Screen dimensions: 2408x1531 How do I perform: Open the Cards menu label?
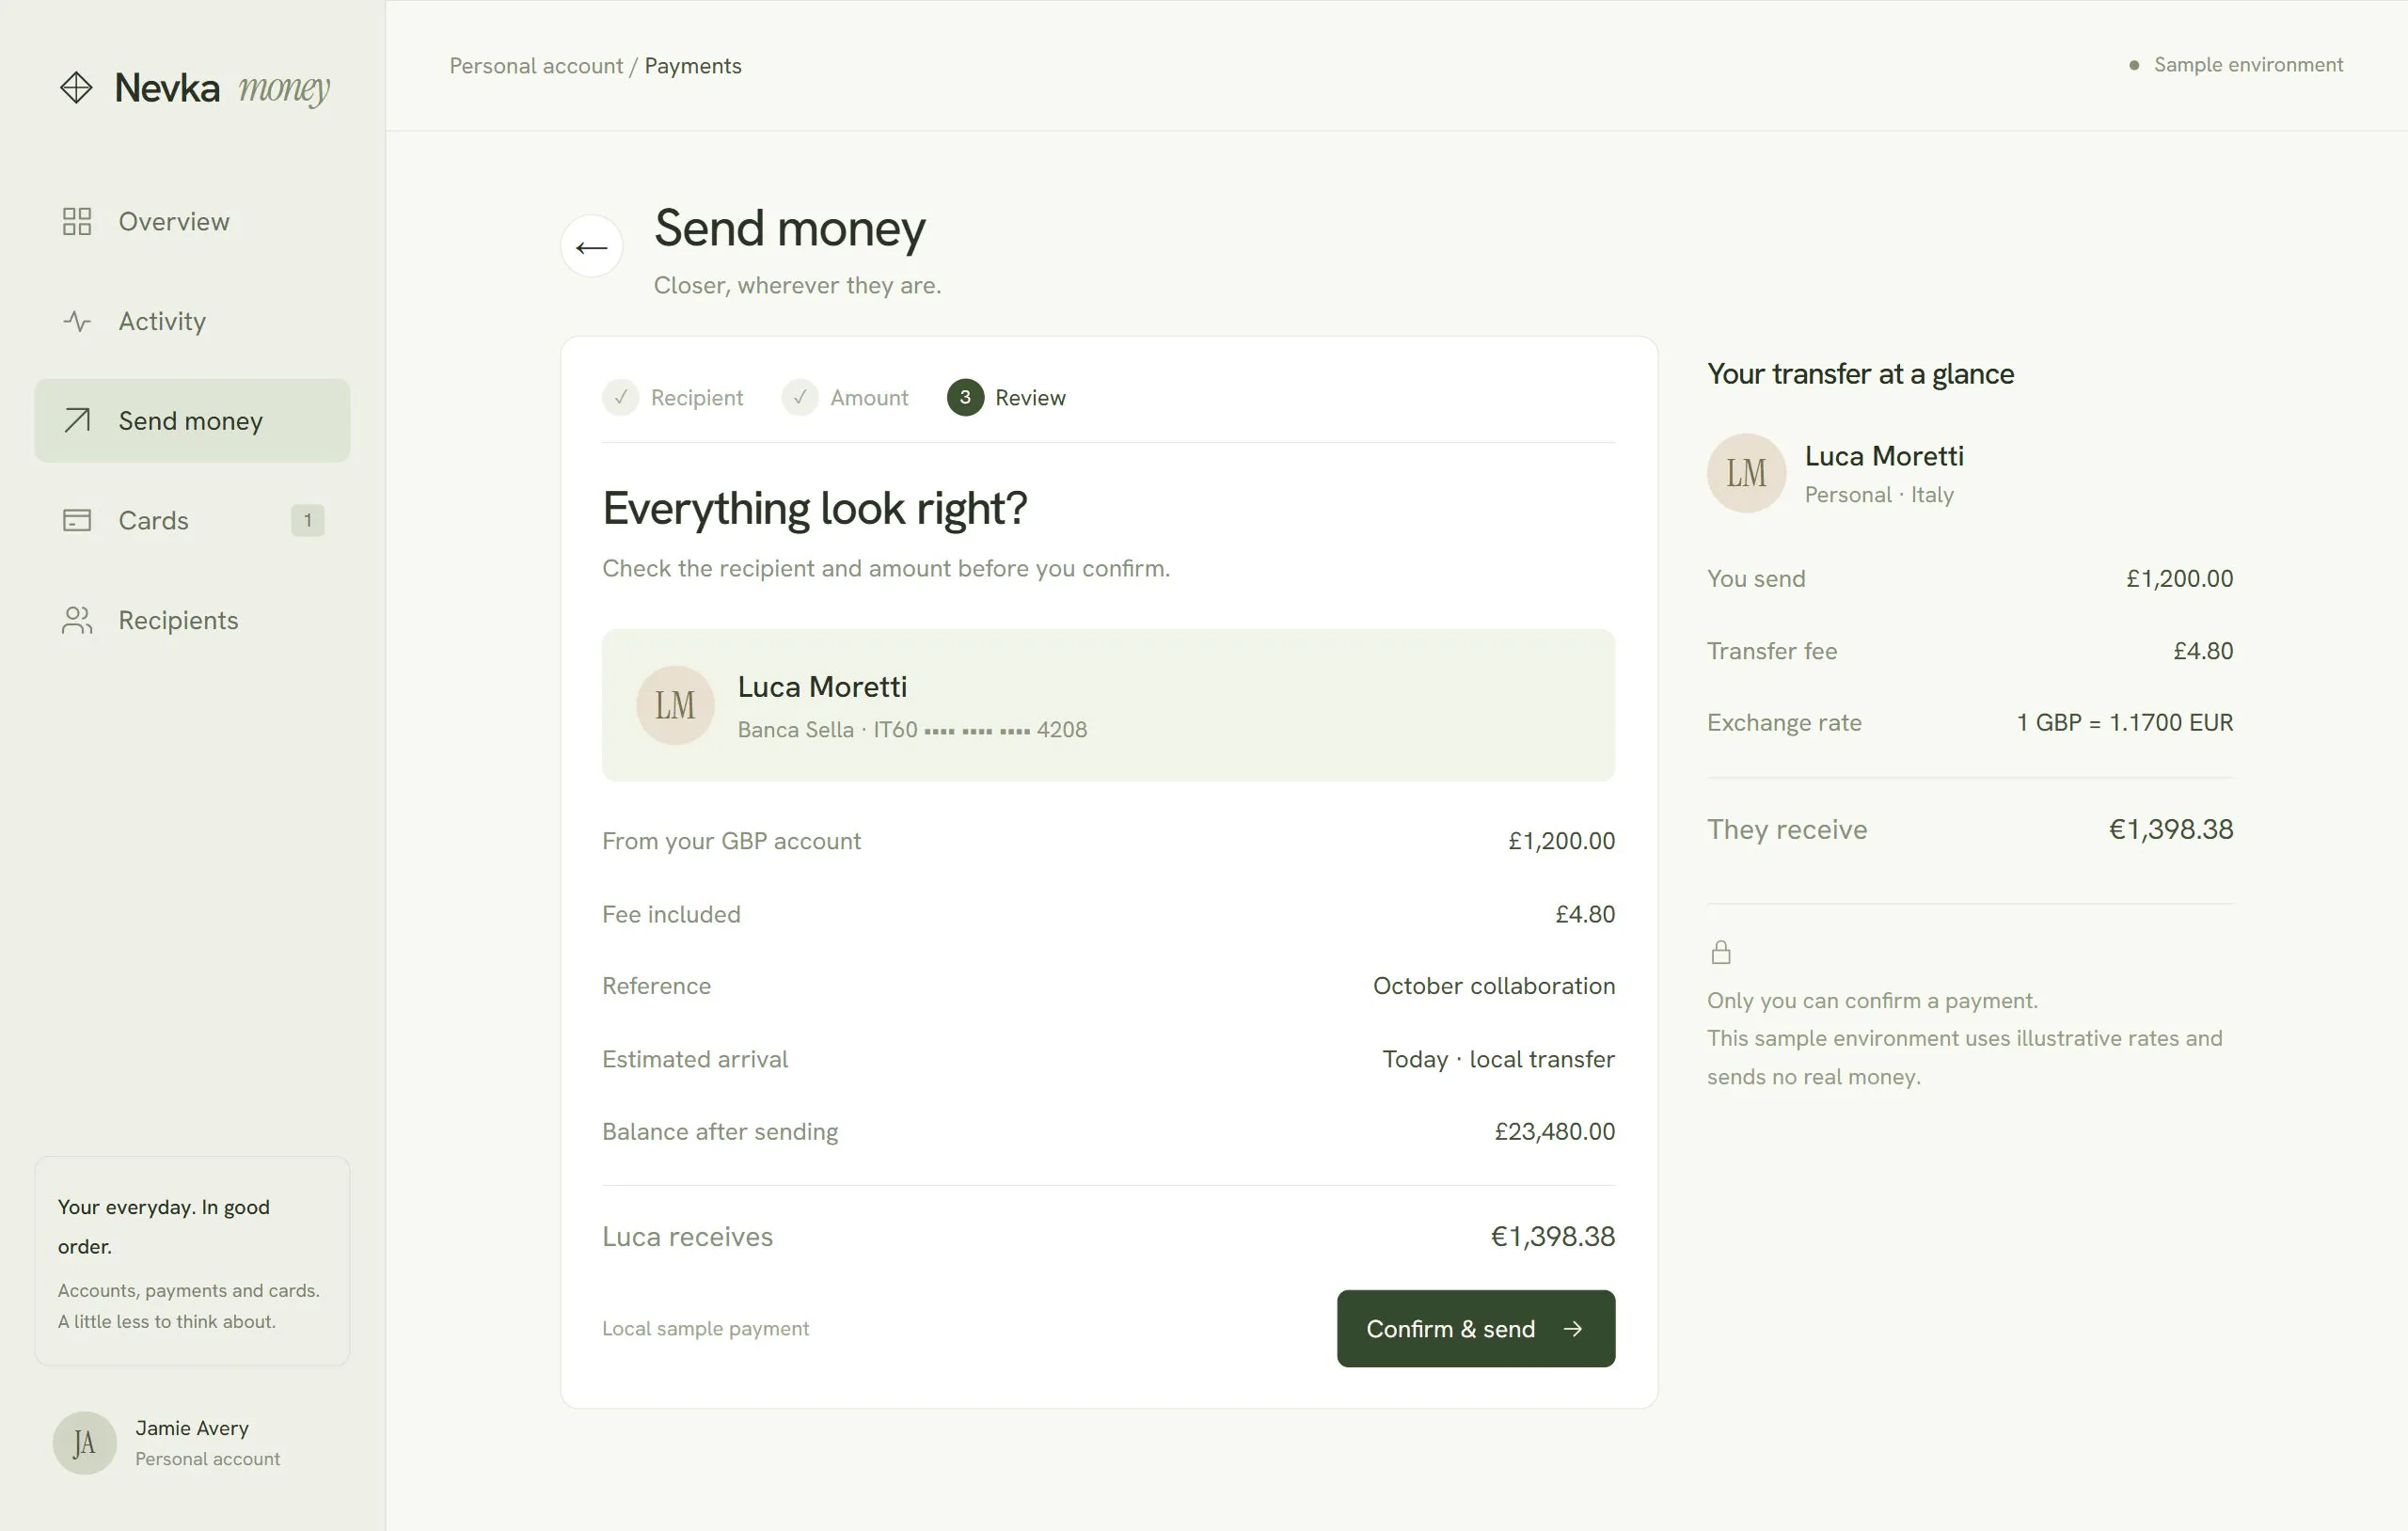153,520
